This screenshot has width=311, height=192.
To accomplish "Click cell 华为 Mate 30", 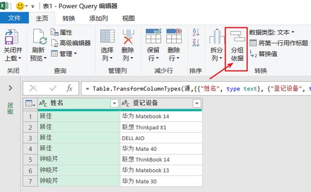I will pos(161,181).
